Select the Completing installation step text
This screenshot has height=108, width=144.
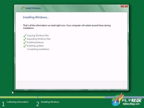pos(38,49)
